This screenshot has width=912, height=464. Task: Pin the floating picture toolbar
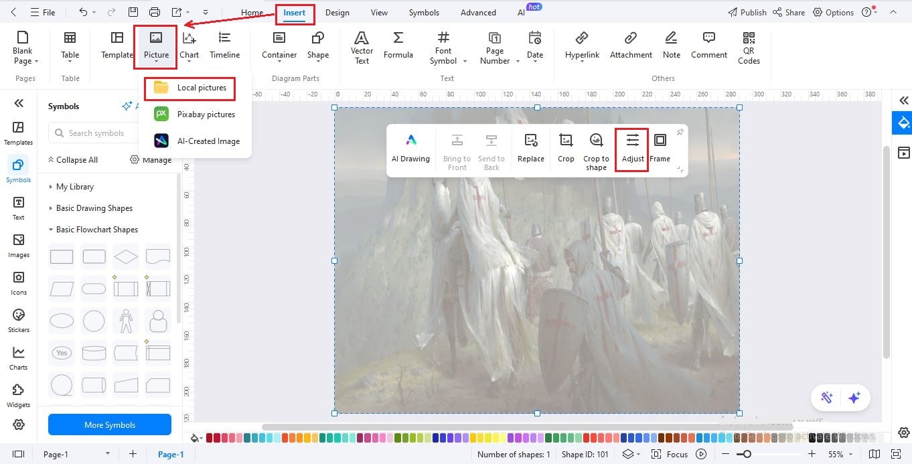(x=680, y=132)
